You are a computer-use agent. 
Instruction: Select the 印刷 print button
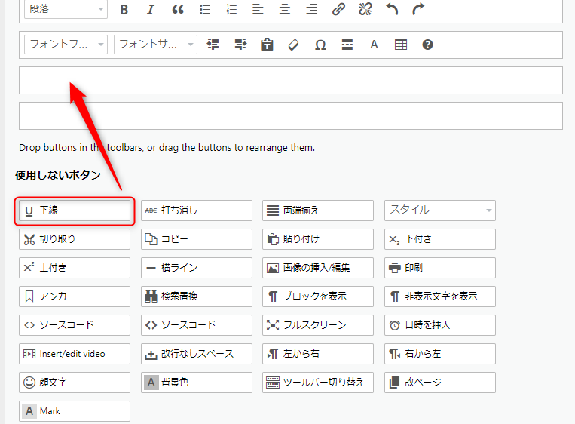click(x=439, y=268)
